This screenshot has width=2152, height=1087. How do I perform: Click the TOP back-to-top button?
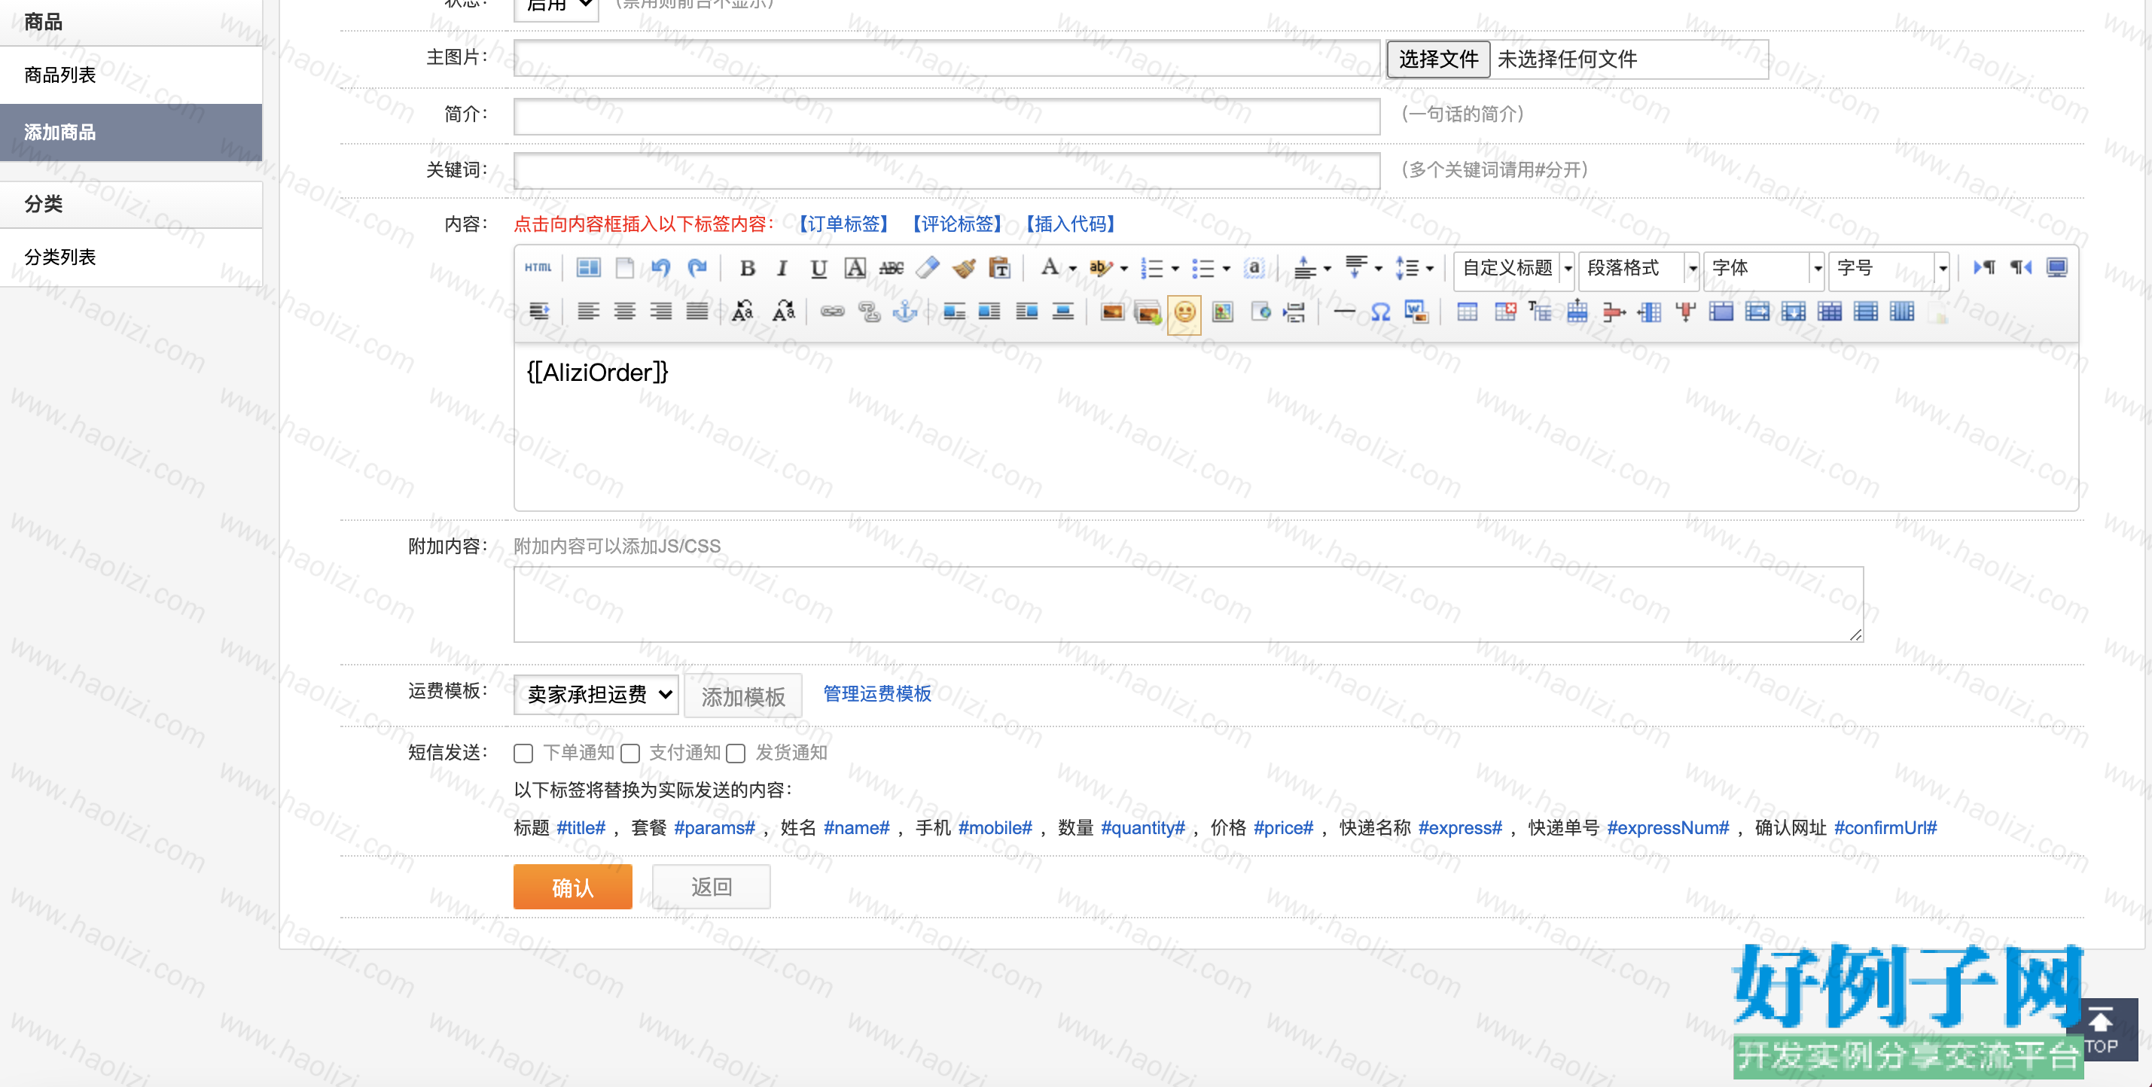click(2103, 1029)
